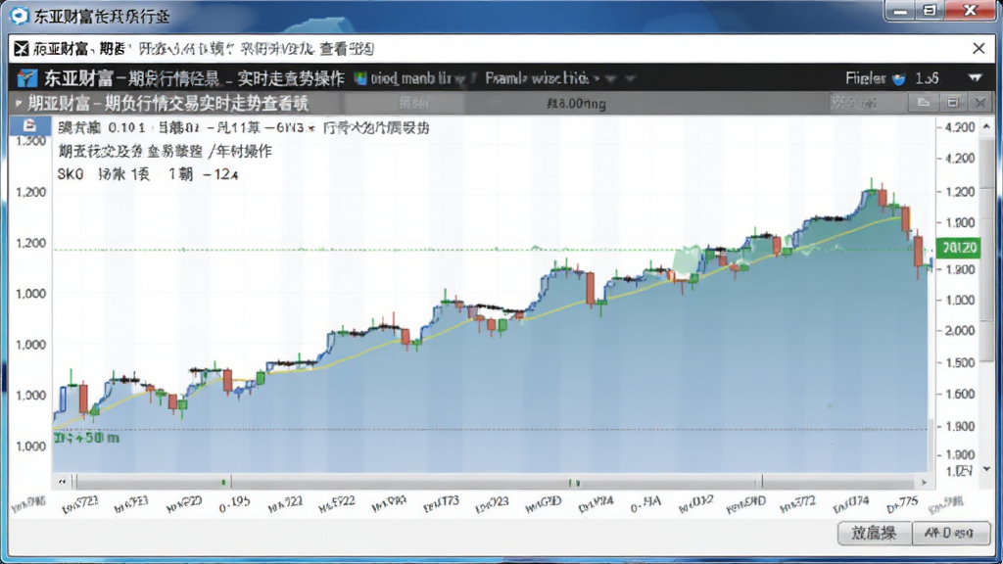Click the green '201.20' price tag on axis
The height and width of the screenshot is (564, 1003).
point(958,248)
